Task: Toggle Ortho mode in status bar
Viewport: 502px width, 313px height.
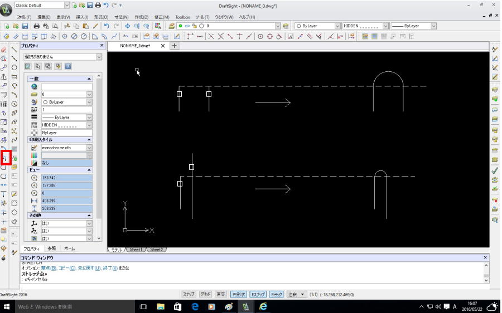Action: pos(220,295)
